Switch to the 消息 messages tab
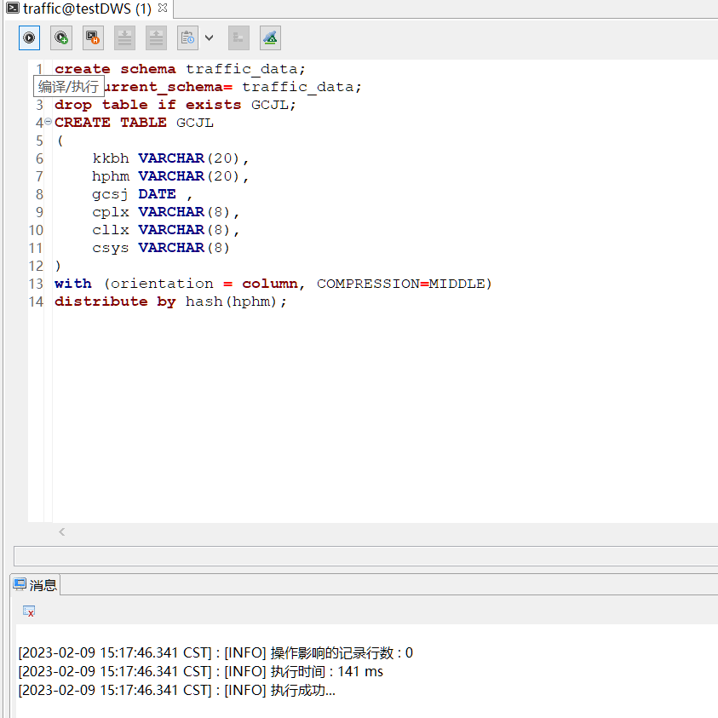 click(x=35, y=585)
